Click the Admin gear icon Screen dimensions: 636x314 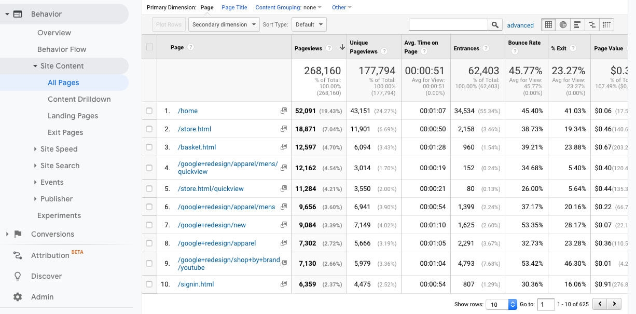pos(18,297)
